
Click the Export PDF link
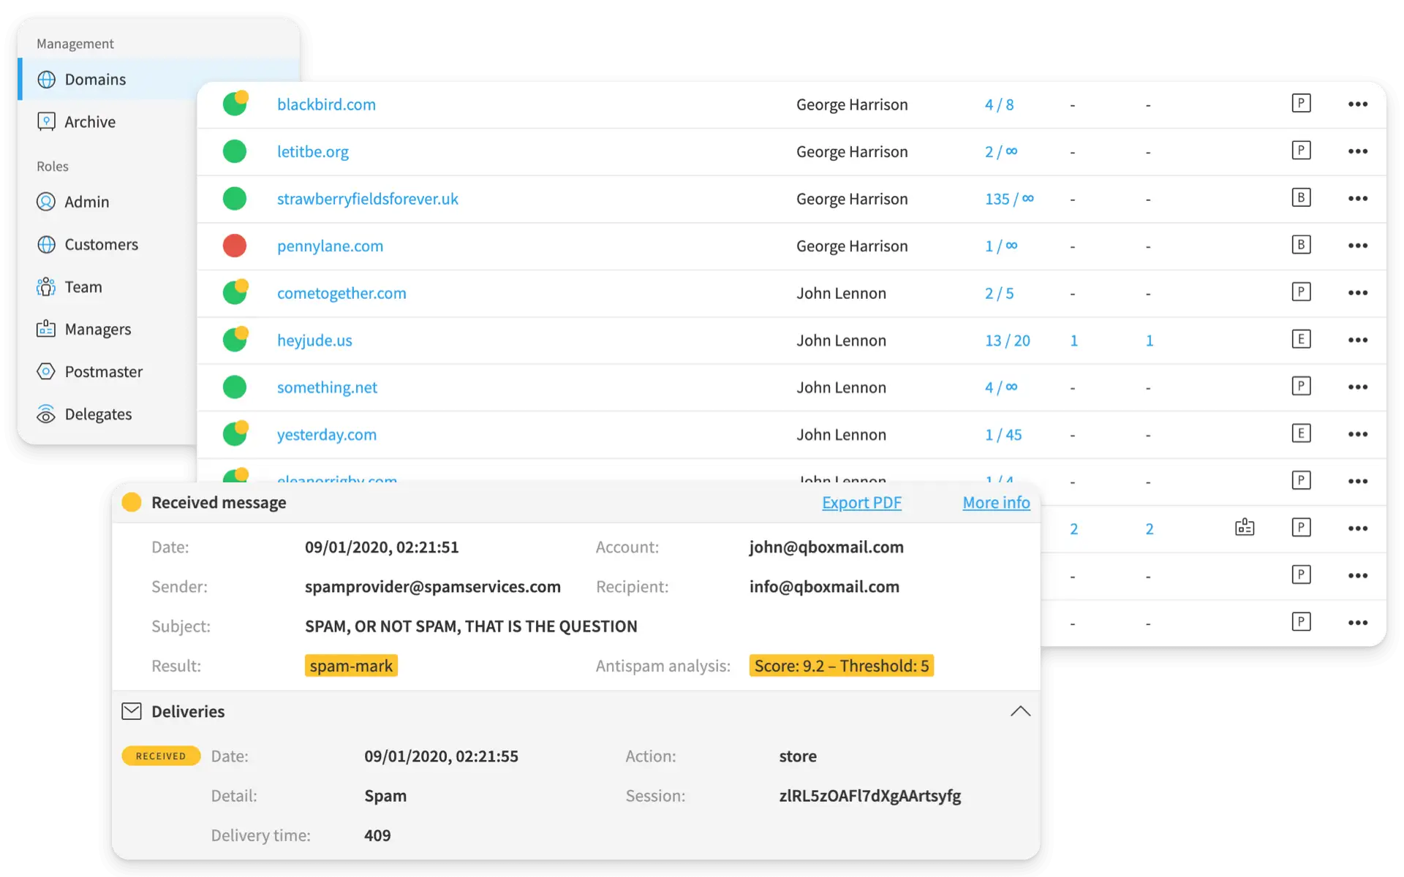[861, 503]
